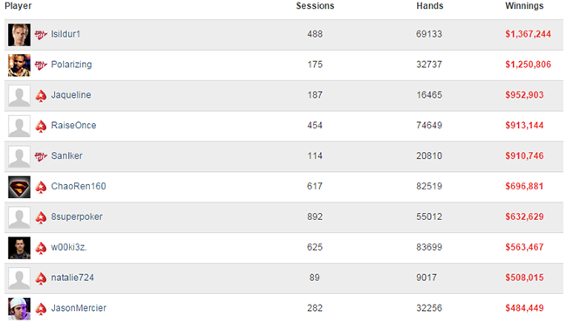
Task: Sort by the Hands column header
Action: click(429, 6)
